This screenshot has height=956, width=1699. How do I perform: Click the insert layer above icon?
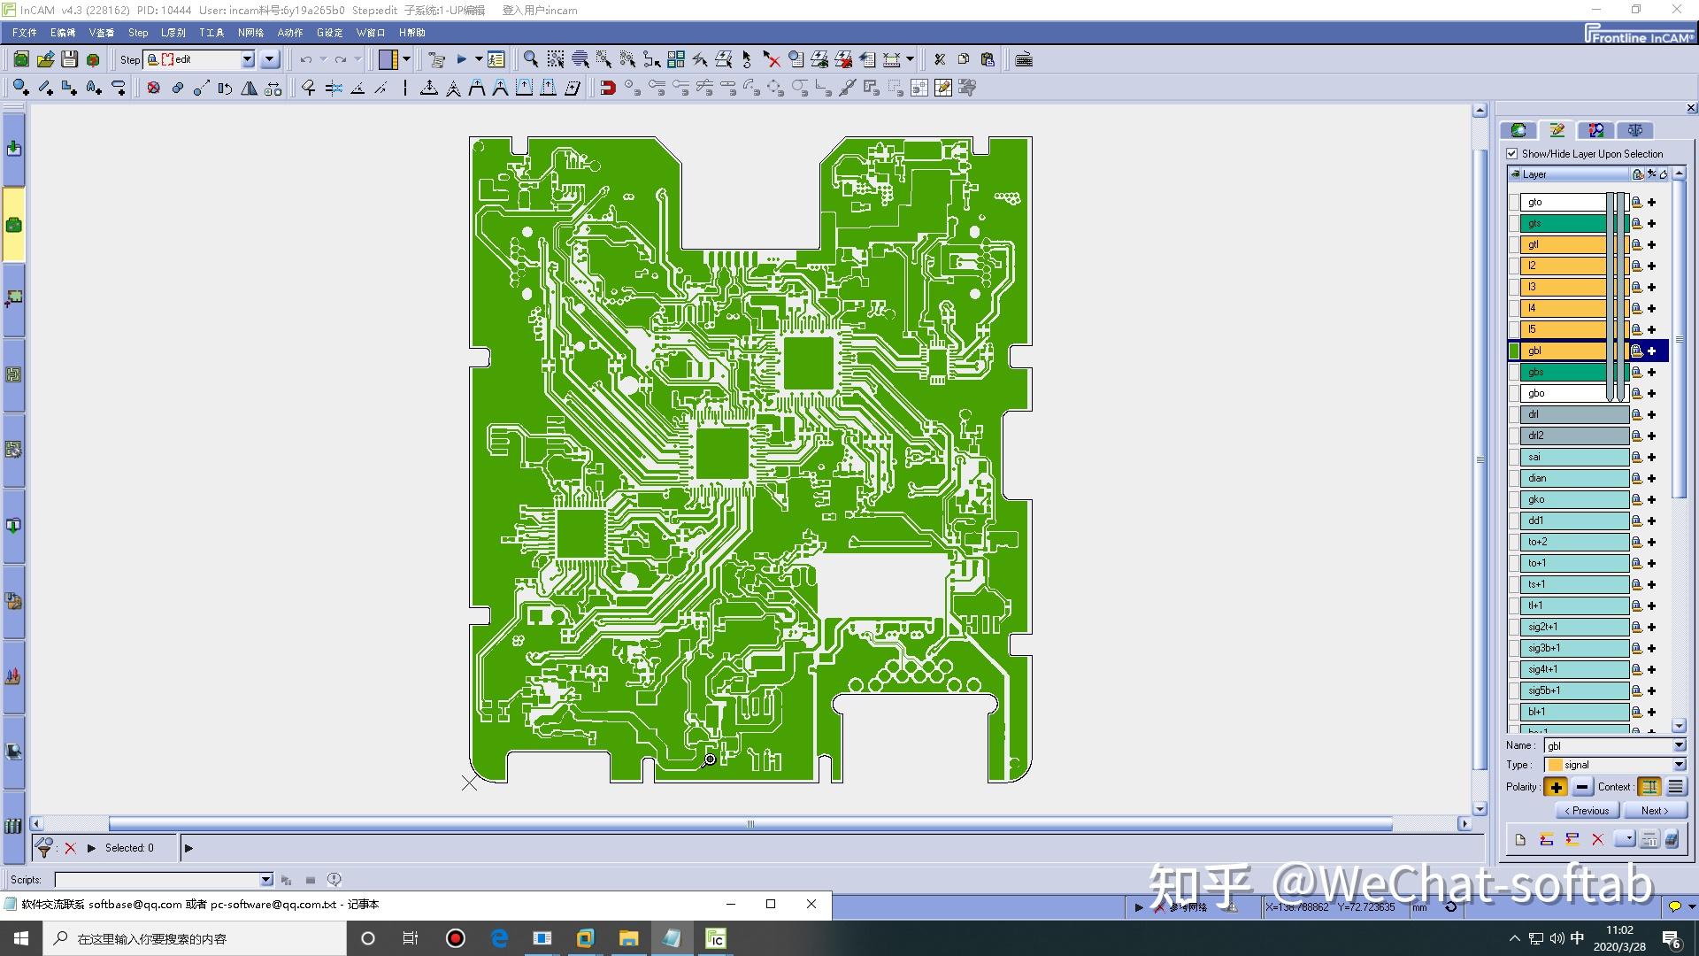coord(1546,839)
